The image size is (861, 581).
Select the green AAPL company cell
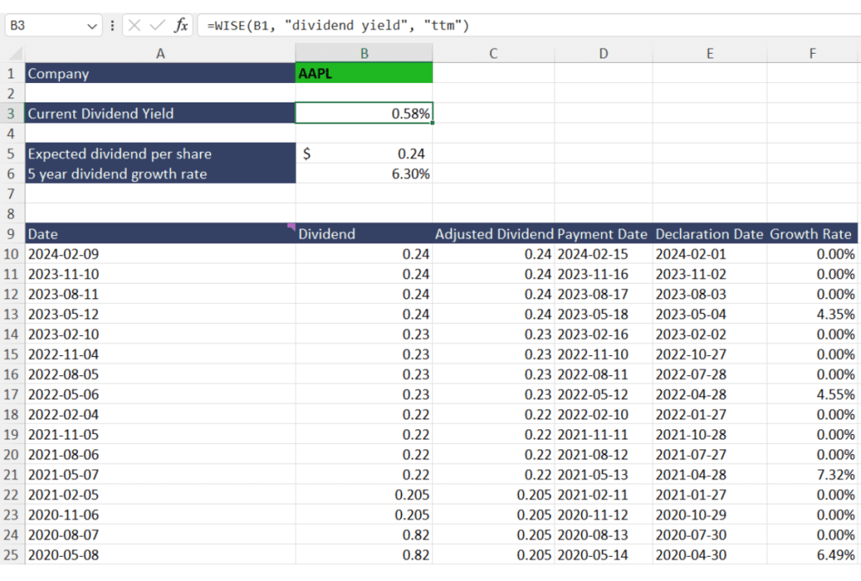pyautogui.click(x=364, y=73)
